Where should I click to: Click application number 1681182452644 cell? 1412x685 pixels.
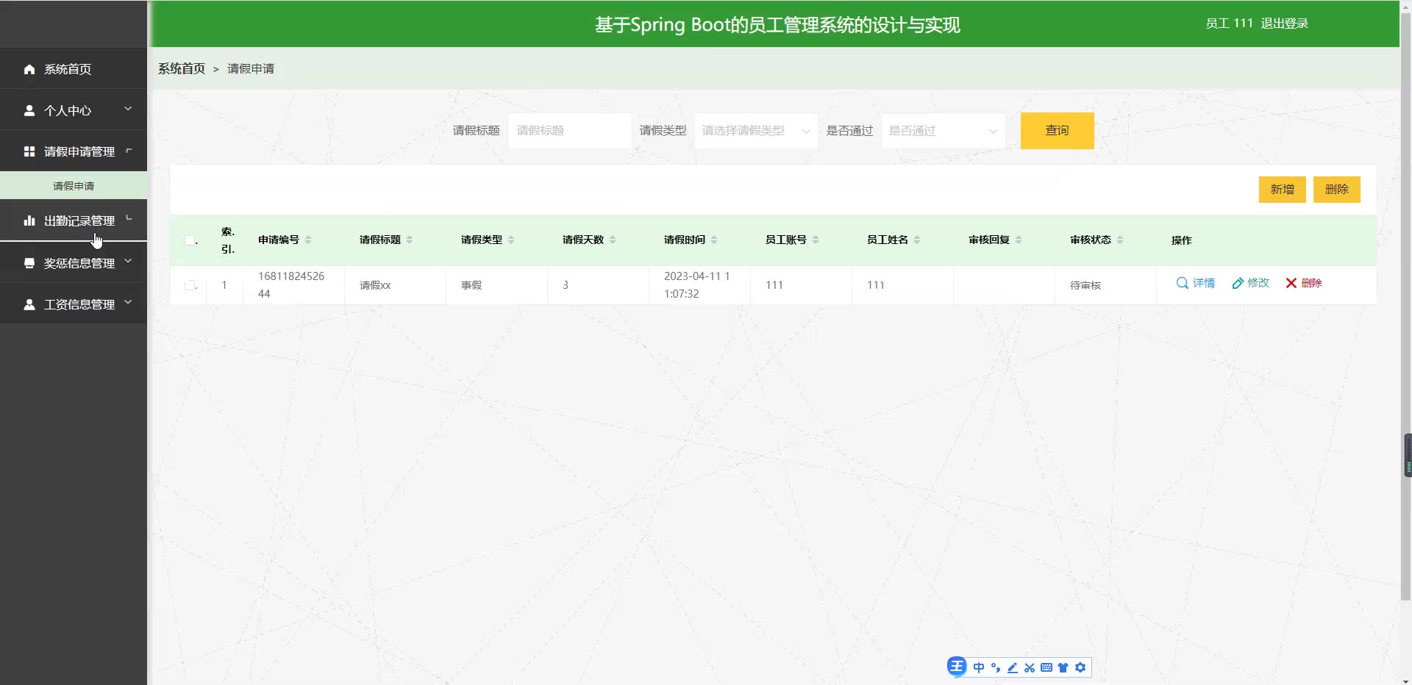pos(293,285)
